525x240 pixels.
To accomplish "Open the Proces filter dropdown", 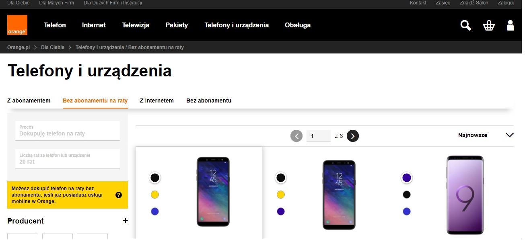I will click(x=67, y=131).
